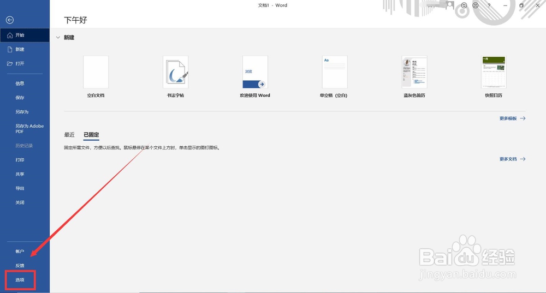The width and height of the screenshot is (546, 293).
Task: Open the 单空格 (空白) template
Action: coord(334,76)
